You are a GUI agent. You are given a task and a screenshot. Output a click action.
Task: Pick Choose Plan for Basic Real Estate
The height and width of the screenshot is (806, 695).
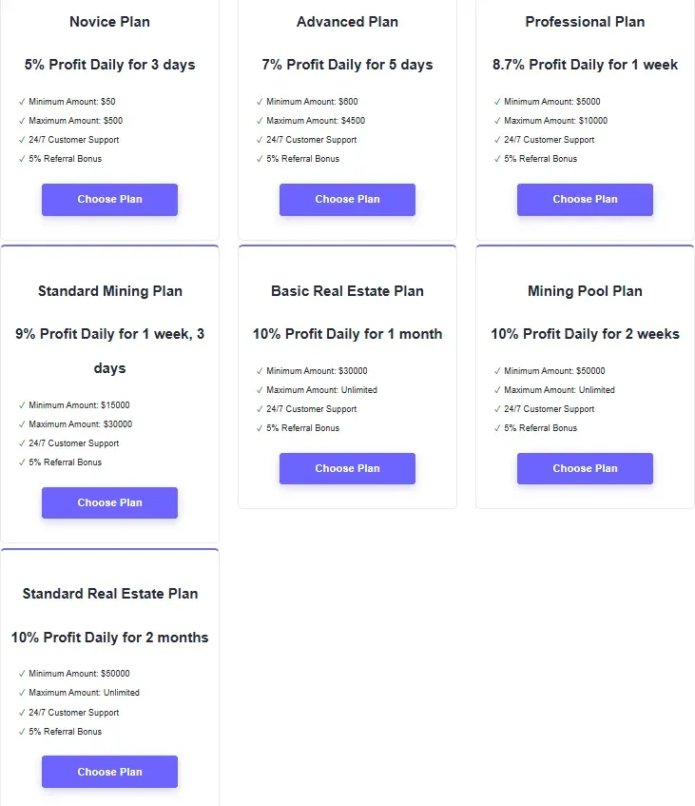347,468
